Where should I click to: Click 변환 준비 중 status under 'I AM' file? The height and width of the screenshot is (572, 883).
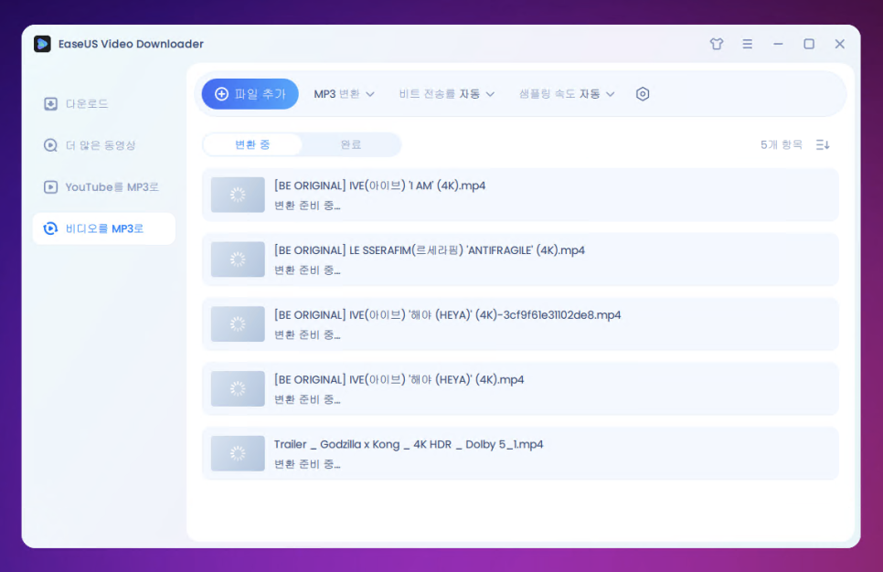point(307,207)
